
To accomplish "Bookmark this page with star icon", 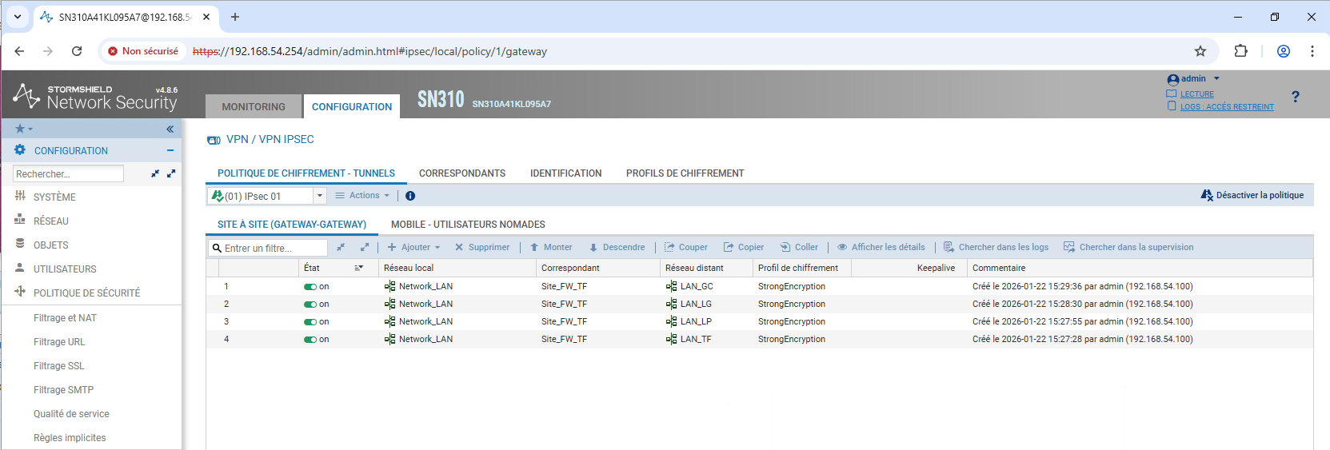I will click(x=1200, y=51).
